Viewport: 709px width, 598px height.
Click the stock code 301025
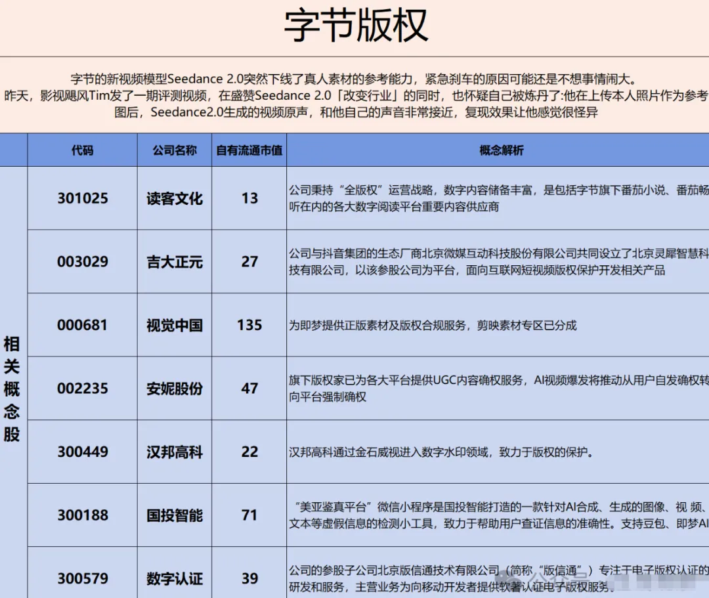pyautogui.click(x=83, y=198)
